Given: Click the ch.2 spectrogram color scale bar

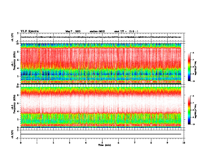Looking at the screenshot, I should pyautogui.click(x=189, y=110).
